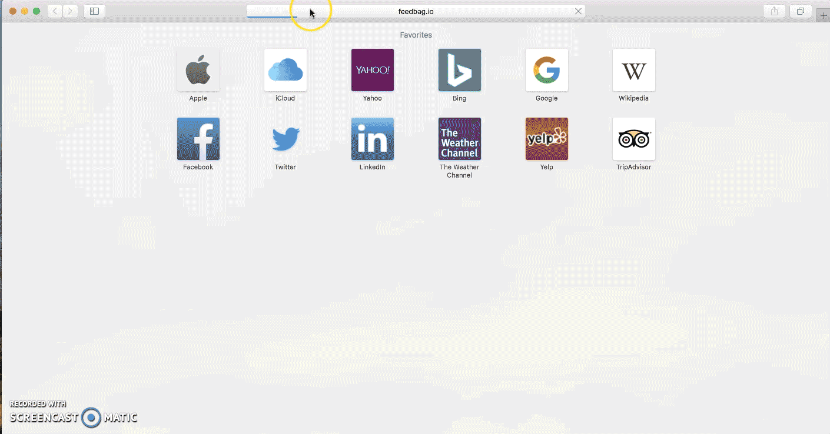Open the Wikipedia favorite tile
The height and width of the screenshot is (434, 830).
click(x=634, y=70)
